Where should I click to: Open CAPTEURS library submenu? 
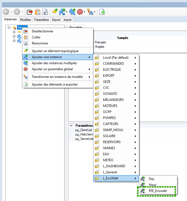(x=116, y=124)
